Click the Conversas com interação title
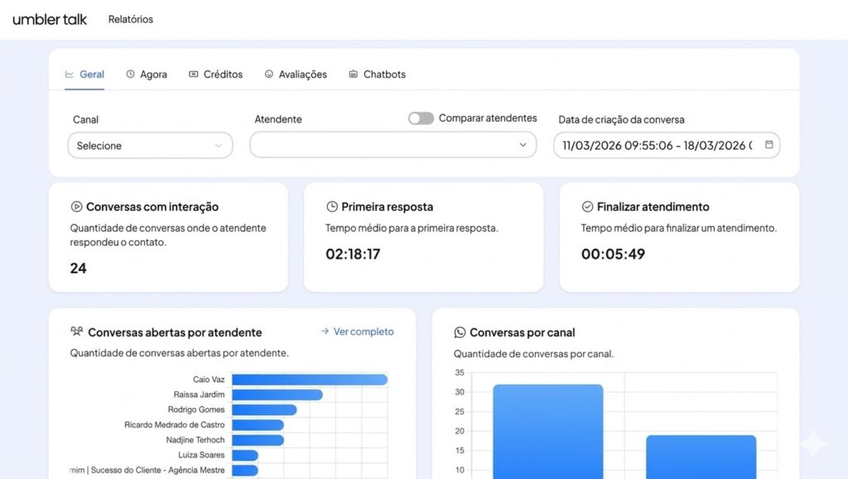Viewport: 848px width, 479px height. point(152,207)
